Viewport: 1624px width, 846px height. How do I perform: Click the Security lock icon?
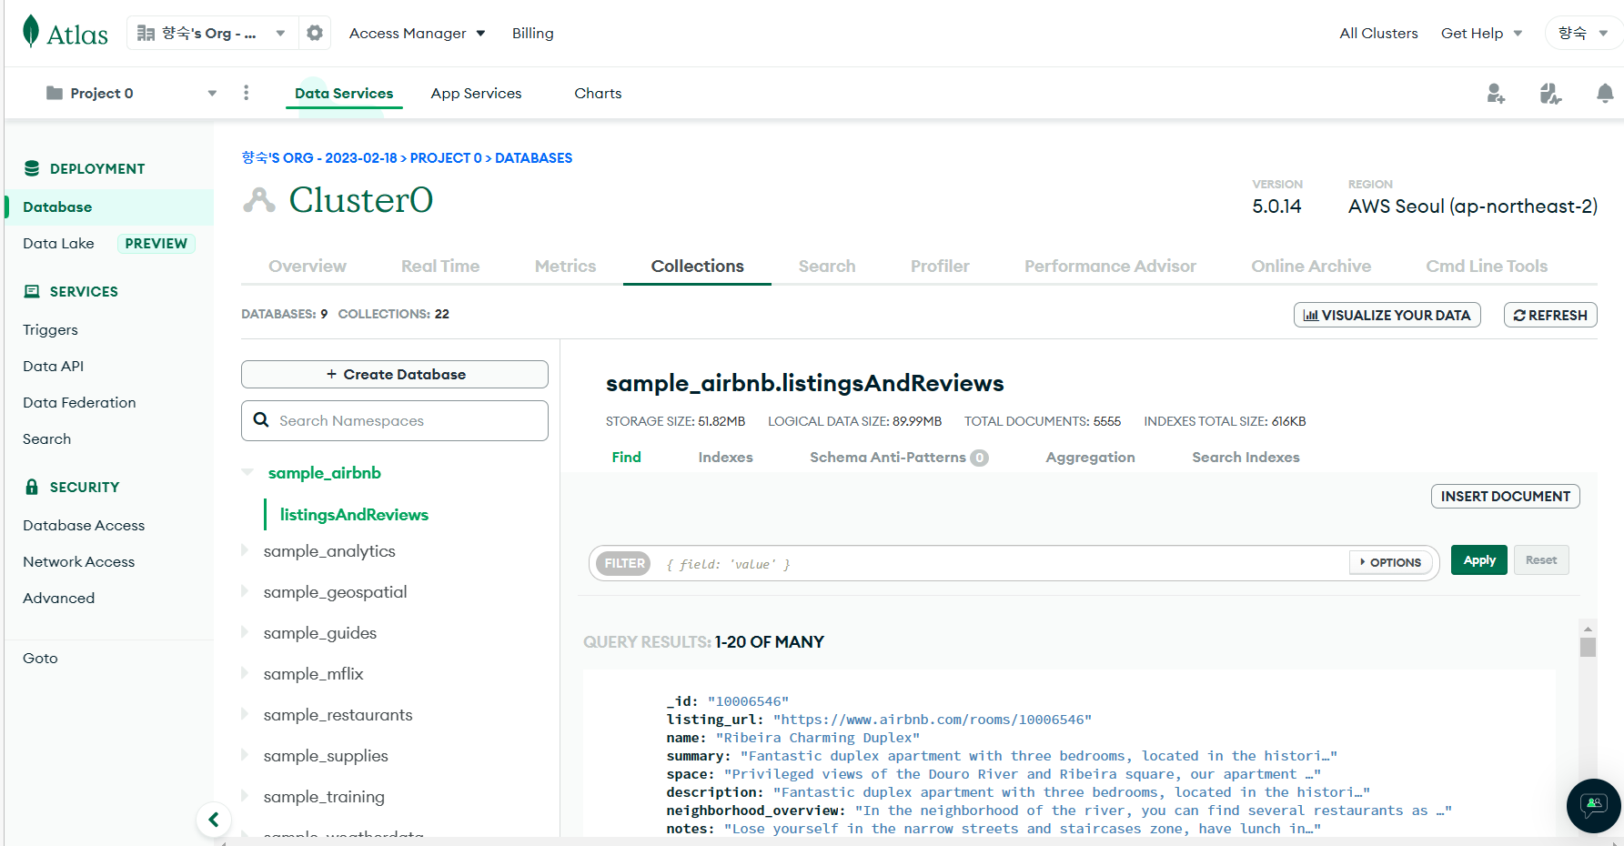(x=32, y=487)
